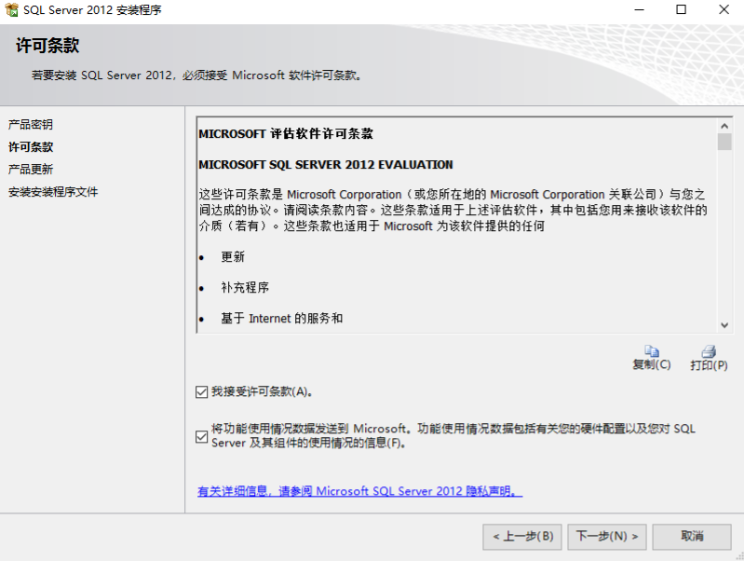This screenshot has width=744, height=561.
Task: Click the SQL Server installer title bar icon
Action: [x=11, y=9]
